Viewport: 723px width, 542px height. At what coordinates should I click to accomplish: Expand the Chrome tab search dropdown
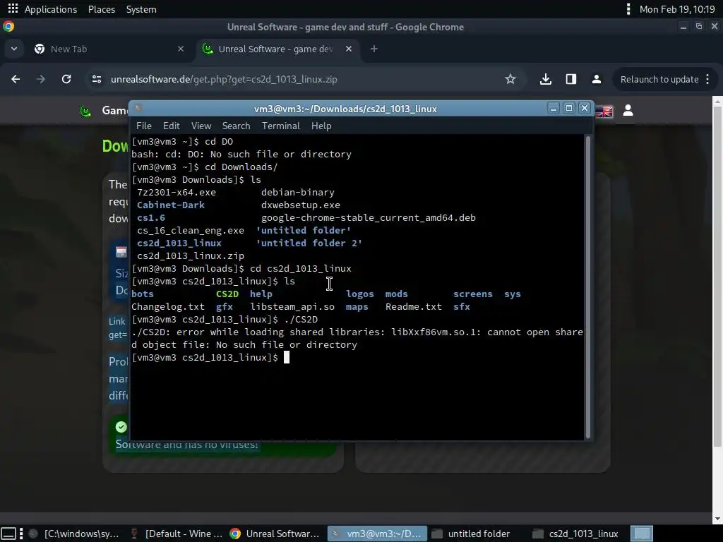[x=14, y=49]
